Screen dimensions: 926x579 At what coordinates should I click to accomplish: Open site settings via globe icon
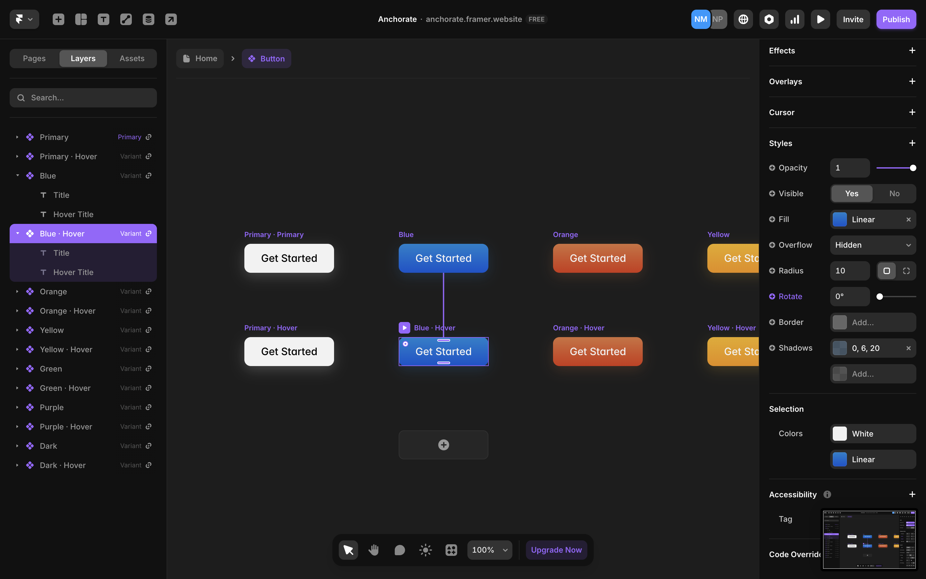743,19
